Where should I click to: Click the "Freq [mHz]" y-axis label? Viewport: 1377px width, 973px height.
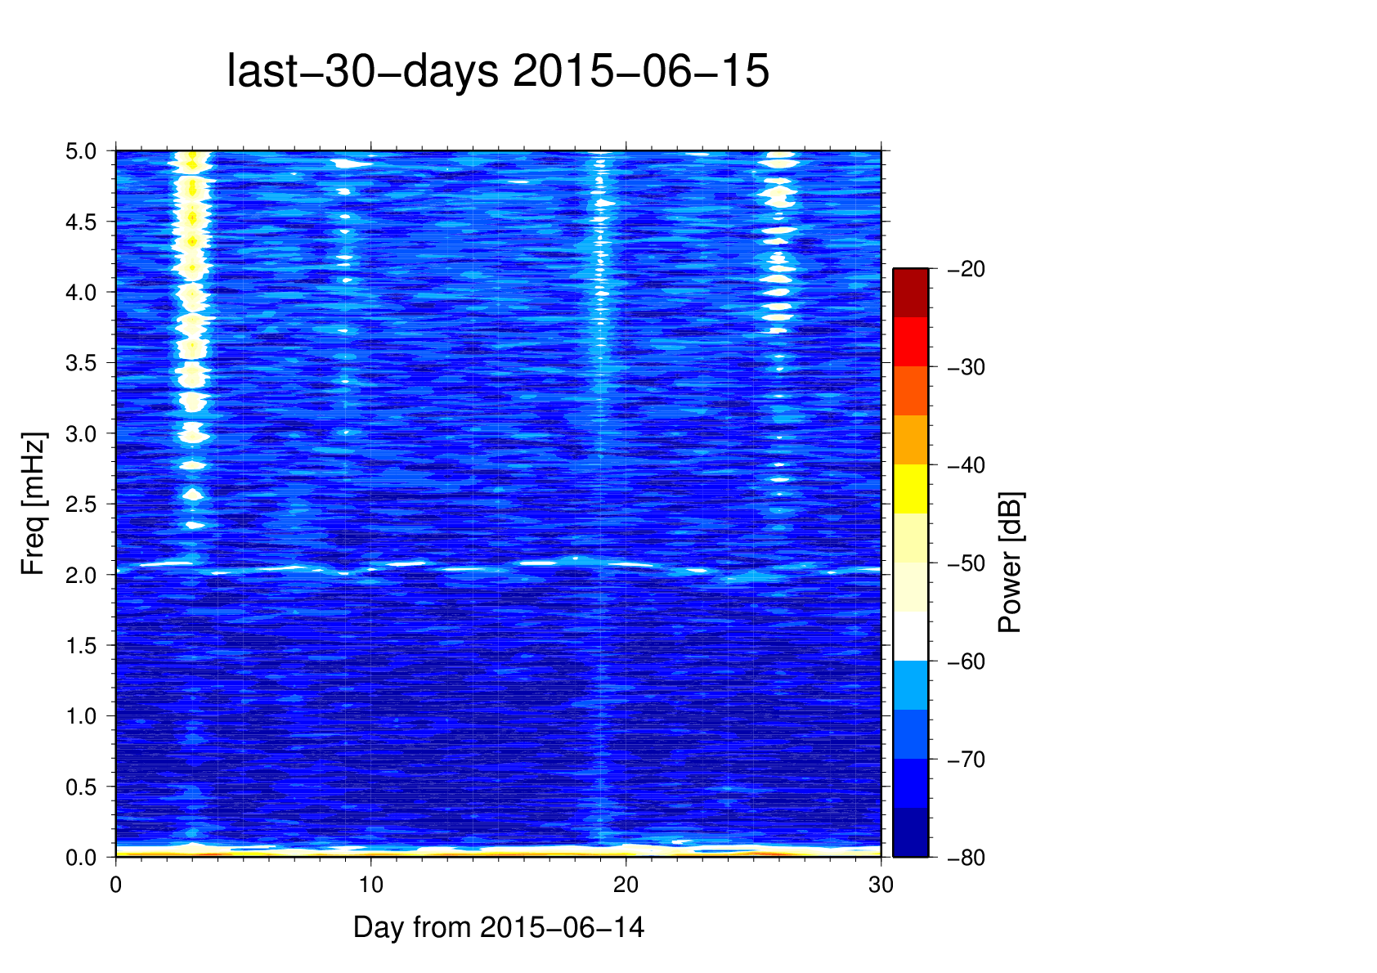(x=33, y=504)
